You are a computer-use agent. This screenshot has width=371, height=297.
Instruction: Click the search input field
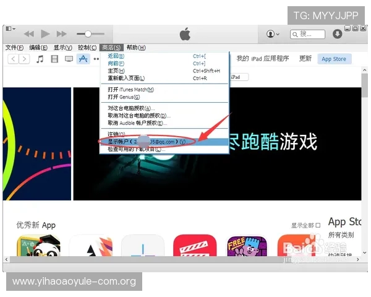[307, 34]
